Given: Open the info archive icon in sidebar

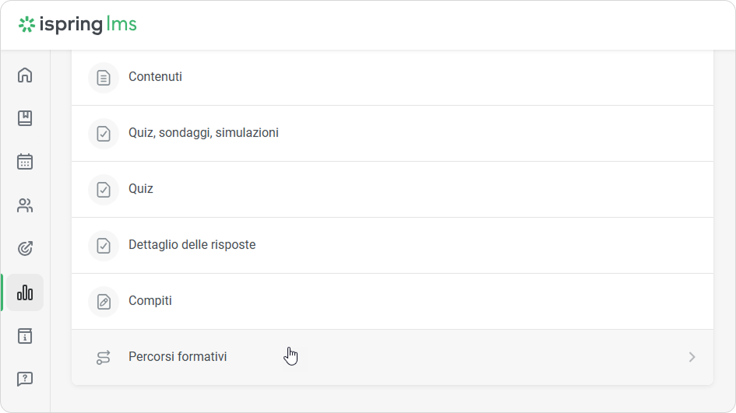Looking at the screenshot, I should pos(25,336).
